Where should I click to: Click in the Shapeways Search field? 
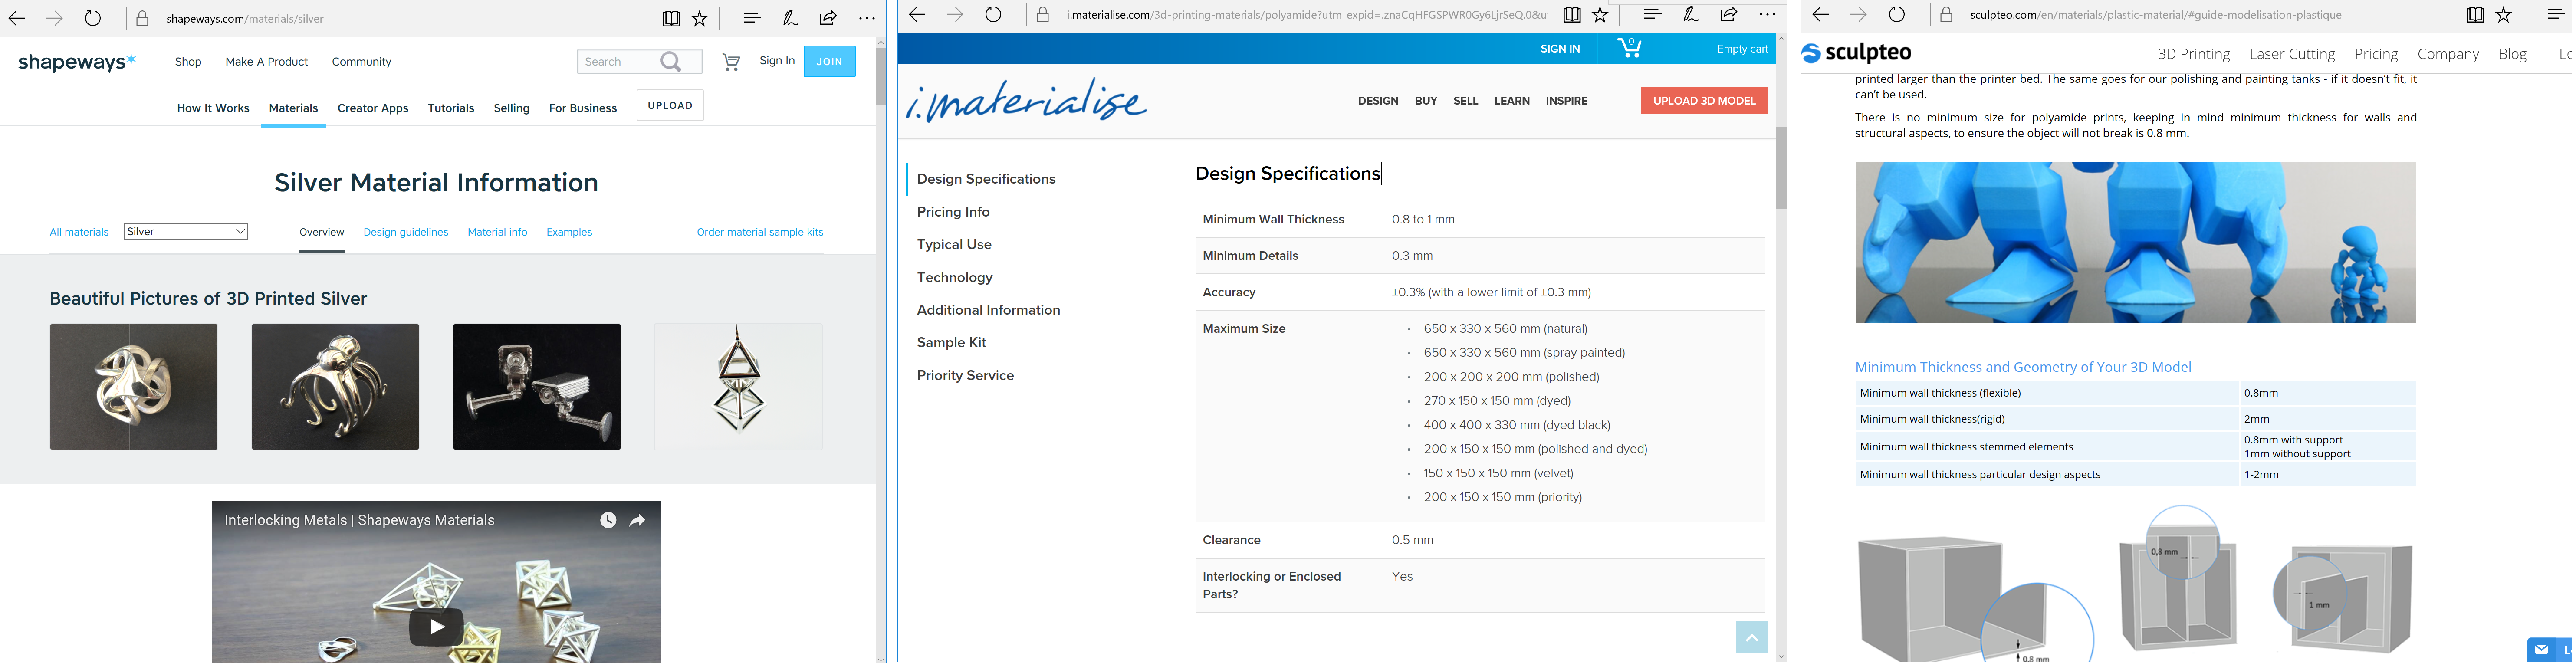618,62
